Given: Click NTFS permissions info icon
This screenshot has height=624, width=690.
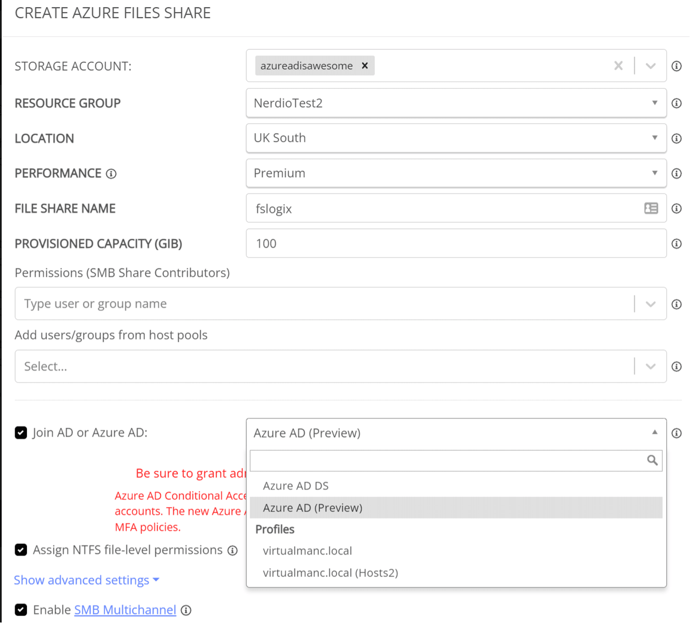Looking at the screenshot, I should coord(233,550).
